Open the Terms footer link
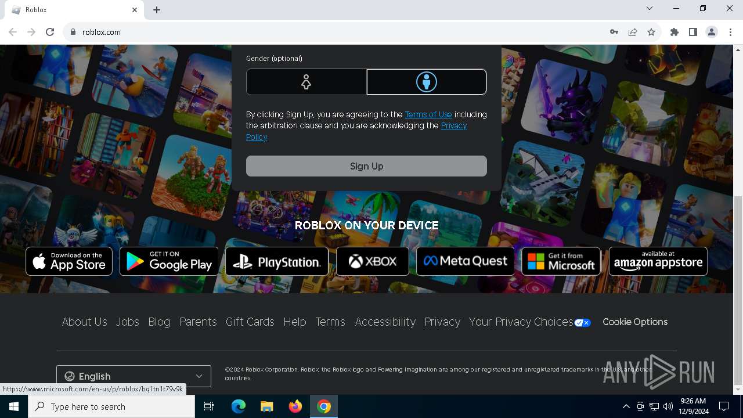 click(x=330, y=322)
